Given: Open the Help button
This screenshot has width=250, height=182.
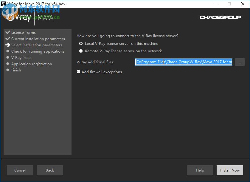Looking at the screenshot, I should [x=200, y=170].
